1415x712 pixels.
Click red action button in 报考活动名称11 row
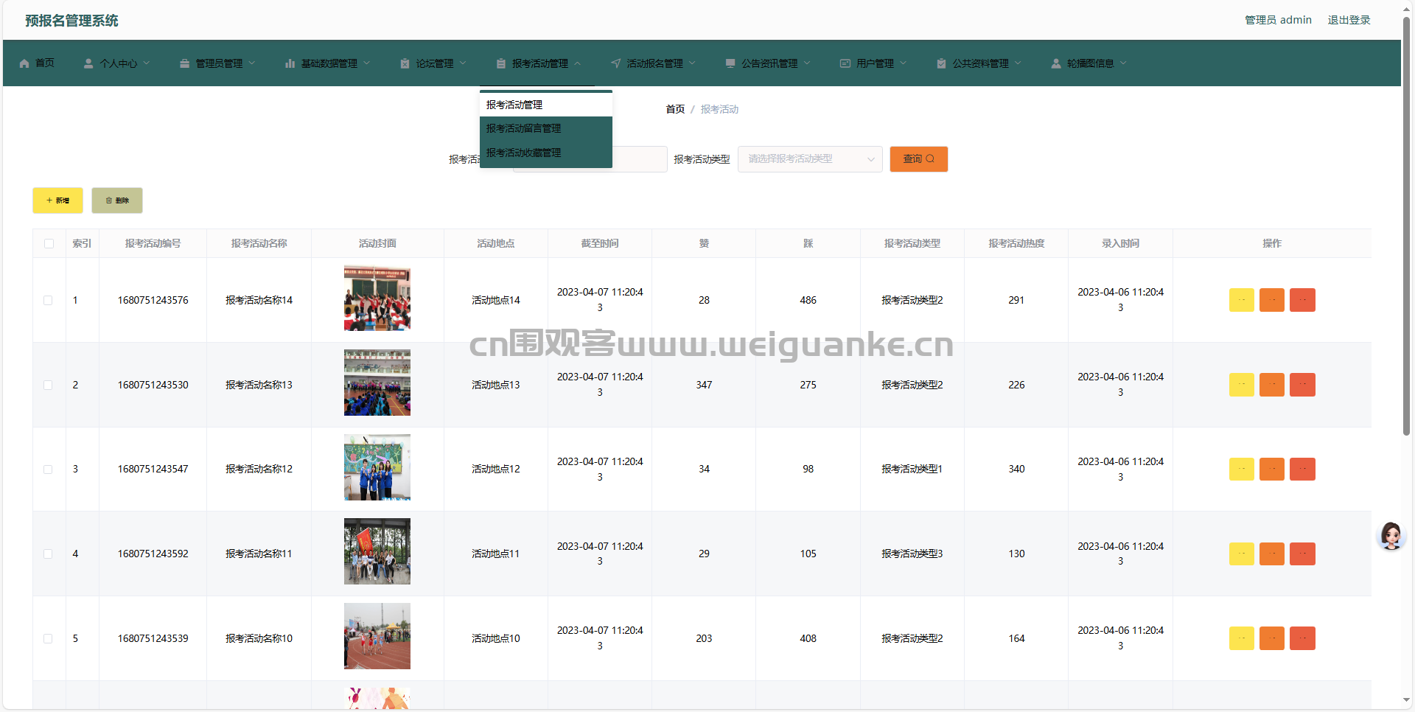coord(1302,554)
